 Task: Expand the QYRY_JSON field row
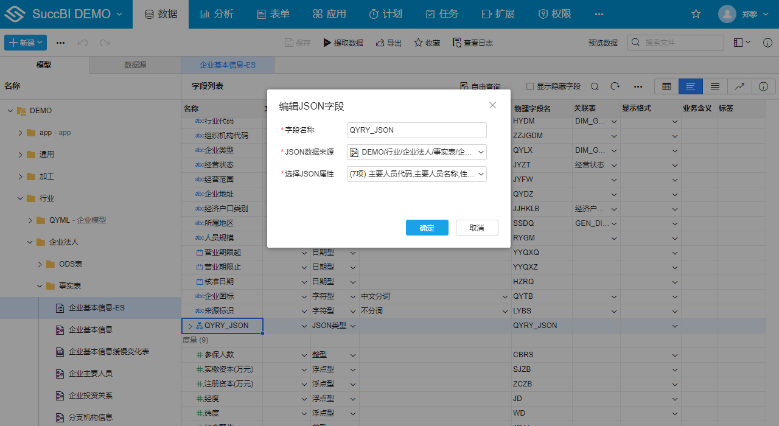coord(190,326)
